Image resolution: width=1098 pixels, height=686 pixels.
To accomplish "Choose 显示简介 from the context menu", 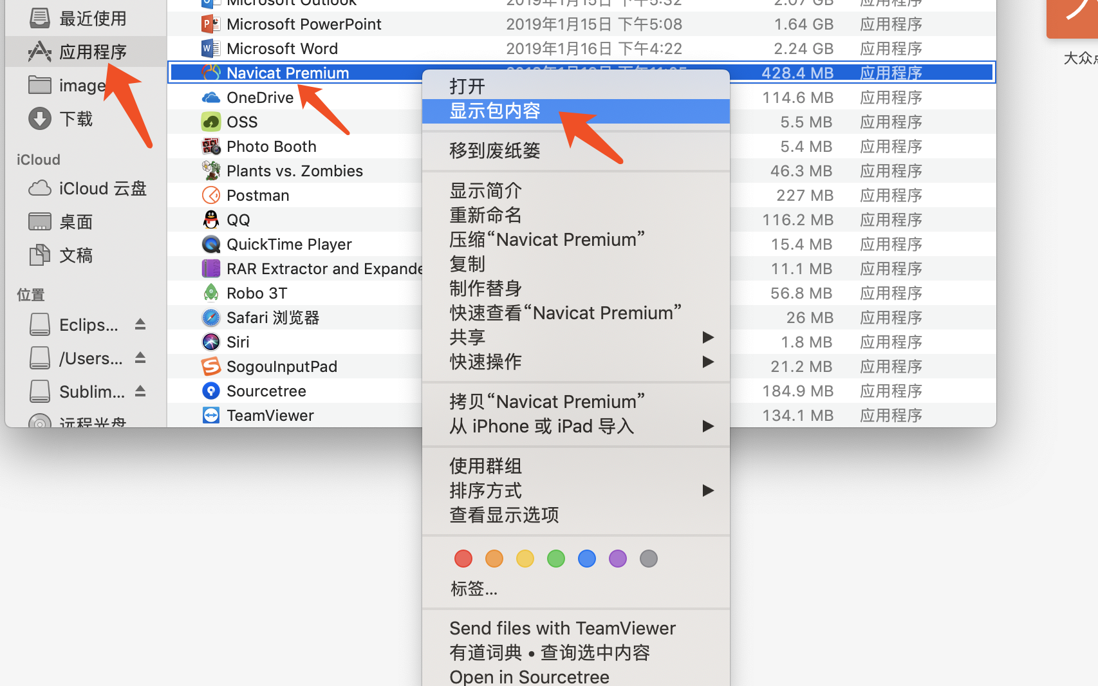I will click(576, 190).
